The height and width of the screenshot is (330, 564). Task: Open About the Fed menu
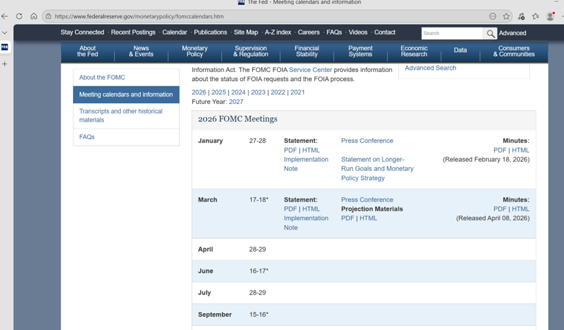point(88,51)
